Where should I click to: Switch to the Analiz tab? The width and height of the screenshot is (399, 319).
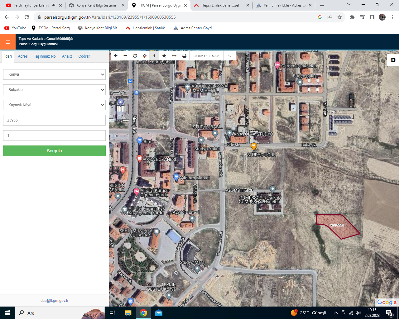click(67, 56)
